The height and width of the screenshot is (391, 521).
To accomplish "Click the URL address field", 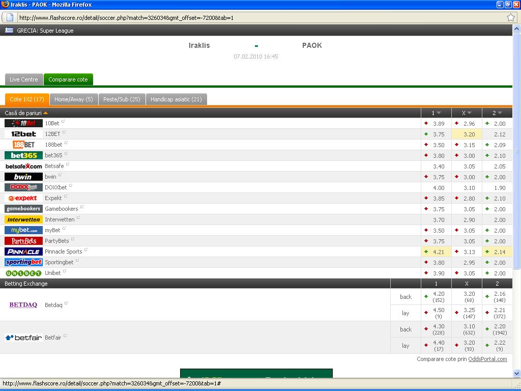I will [261, 18].
